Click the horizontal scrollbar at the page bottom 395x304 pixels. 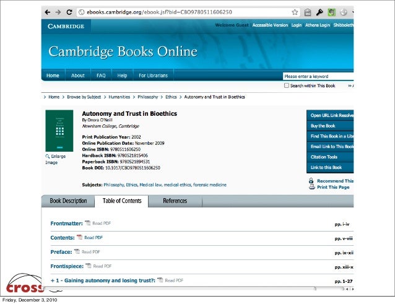coord(180,289)
